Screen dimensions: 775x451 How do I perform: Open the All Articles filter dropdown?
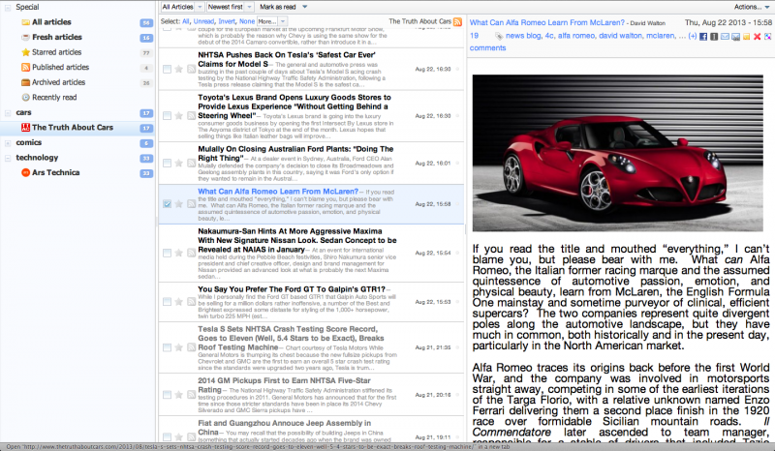coord(182,6)
